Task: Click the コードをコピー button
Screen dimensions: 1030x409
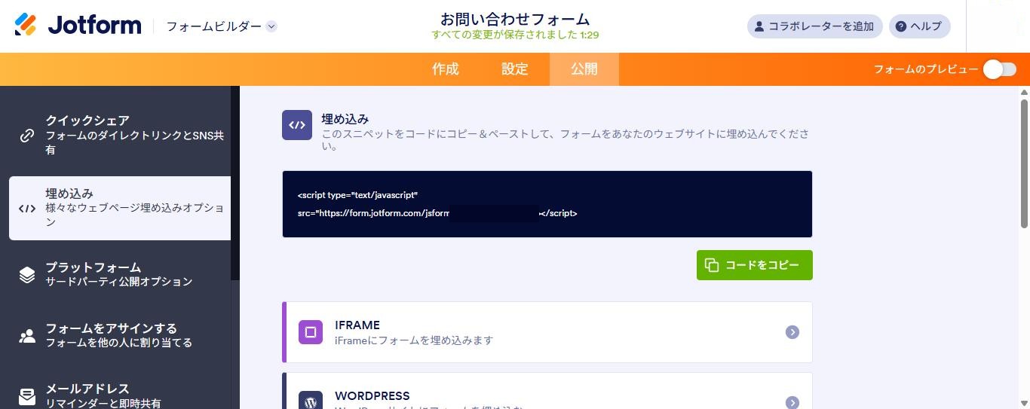Action: [755, 265]
